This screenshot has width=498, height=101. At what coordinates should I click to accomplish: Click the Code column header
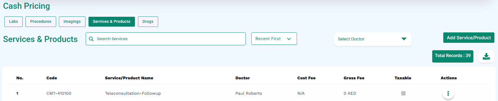pyautogui.click(x=52, y=78)
